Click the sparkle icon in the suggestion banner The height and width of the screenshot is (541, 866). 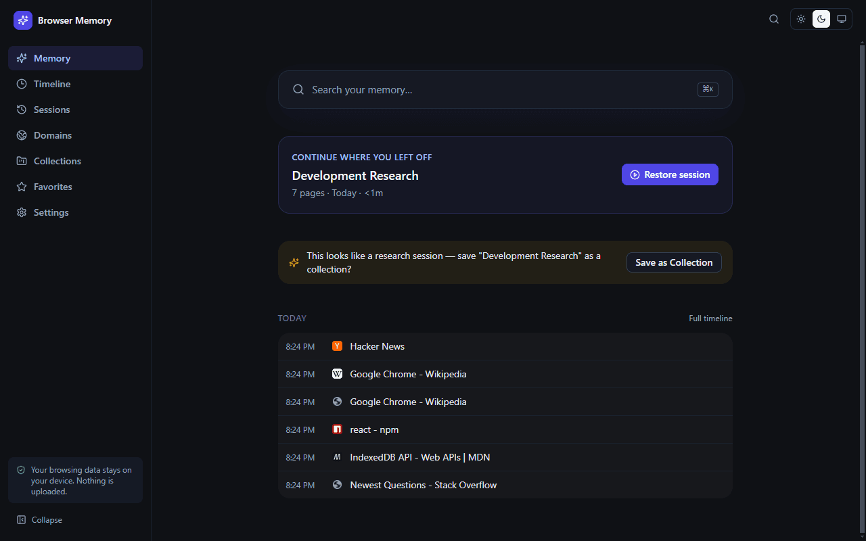[x=294, y=262]
